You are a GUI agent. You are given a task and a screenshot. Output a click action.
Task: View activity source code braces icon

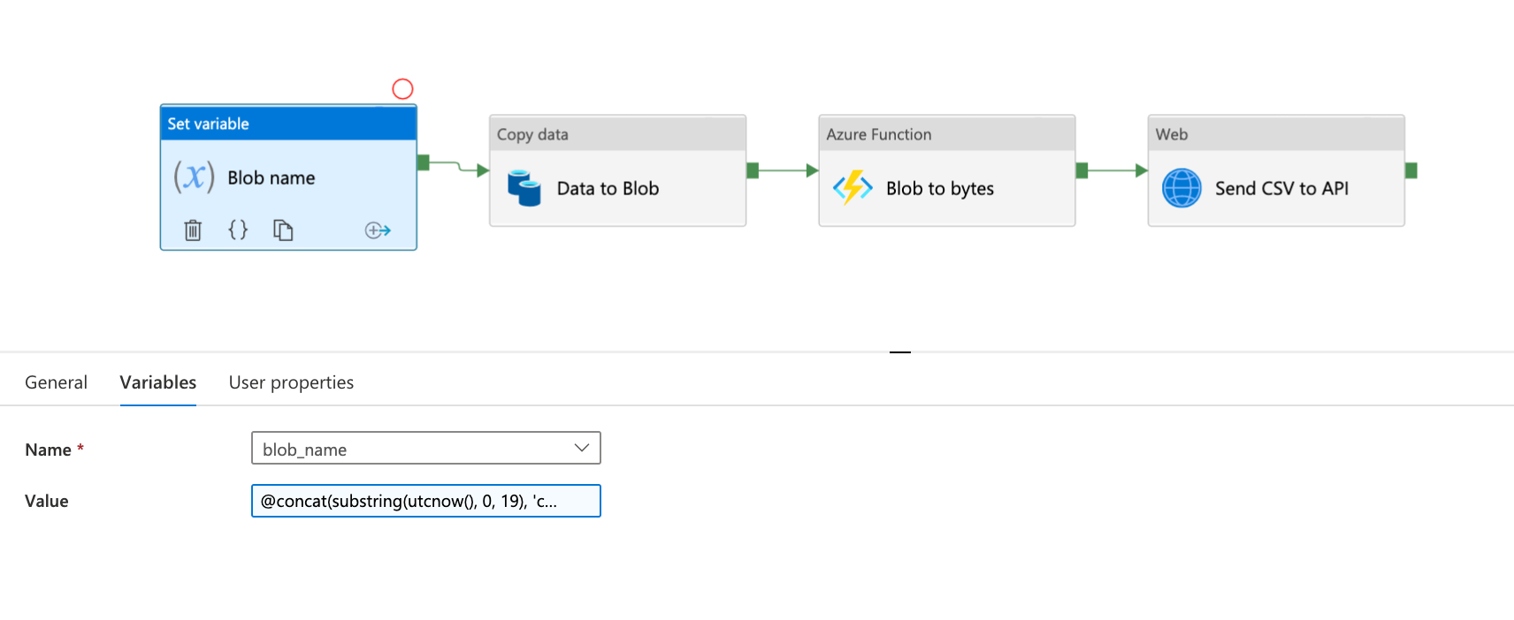[x=238, y=231]
